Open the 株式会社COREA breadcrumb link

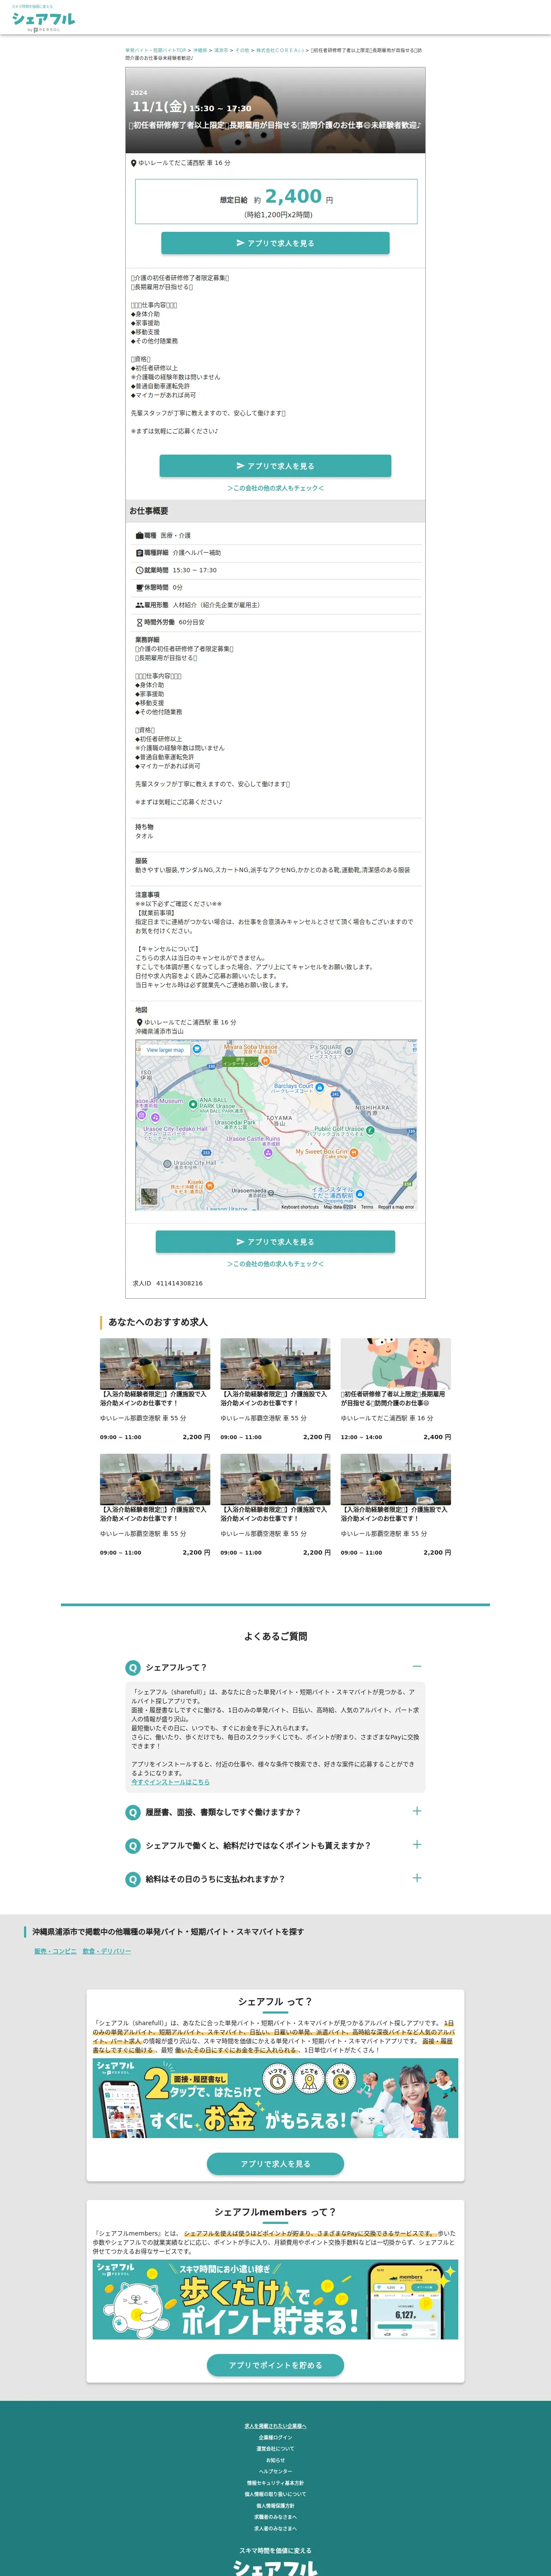[279, 50]
